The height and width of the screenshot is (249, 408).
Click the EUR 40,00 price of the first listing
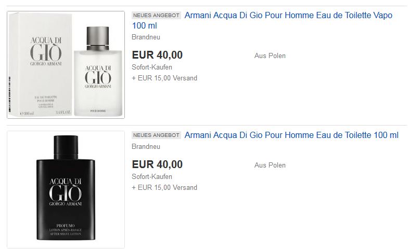(x=157, y=55)
